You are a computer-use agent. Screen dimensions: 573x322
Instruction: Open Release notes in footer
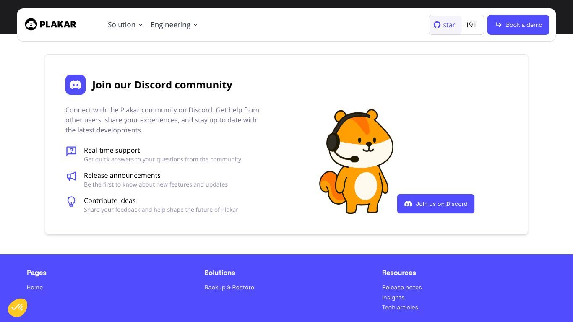[x=402, y=287]
